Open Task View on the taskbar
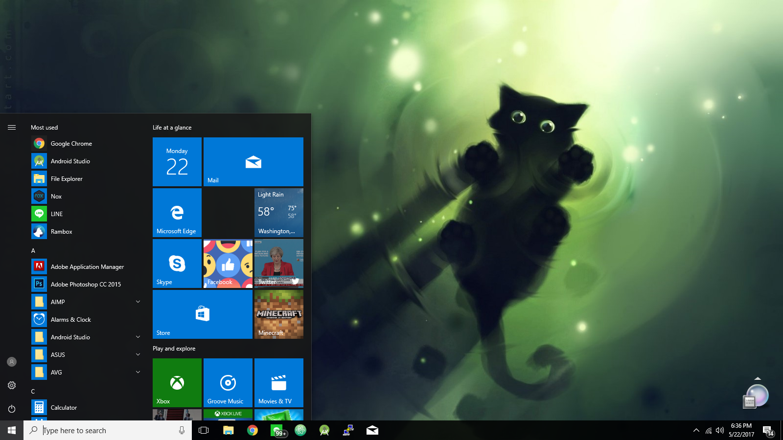The image size is (783, 440). coord(204,430)
